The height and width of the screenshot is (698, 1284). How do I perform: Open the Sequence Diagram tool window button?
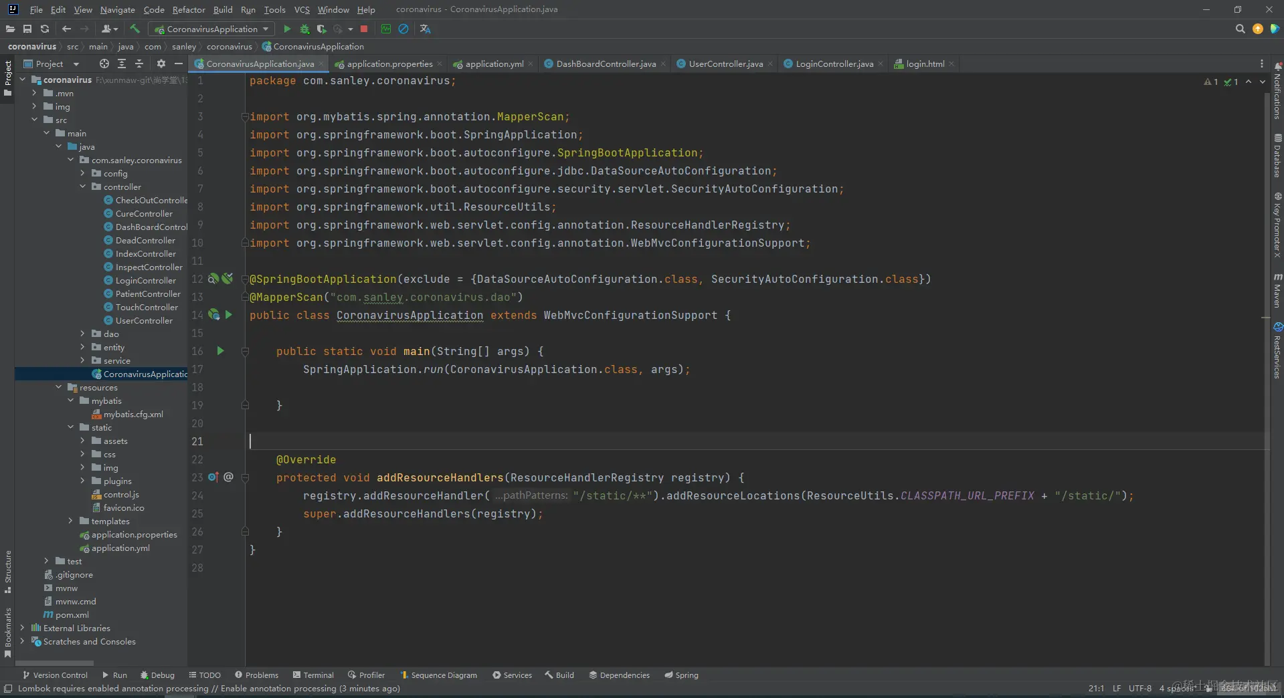pyautogui.click(x=438, y=675)
